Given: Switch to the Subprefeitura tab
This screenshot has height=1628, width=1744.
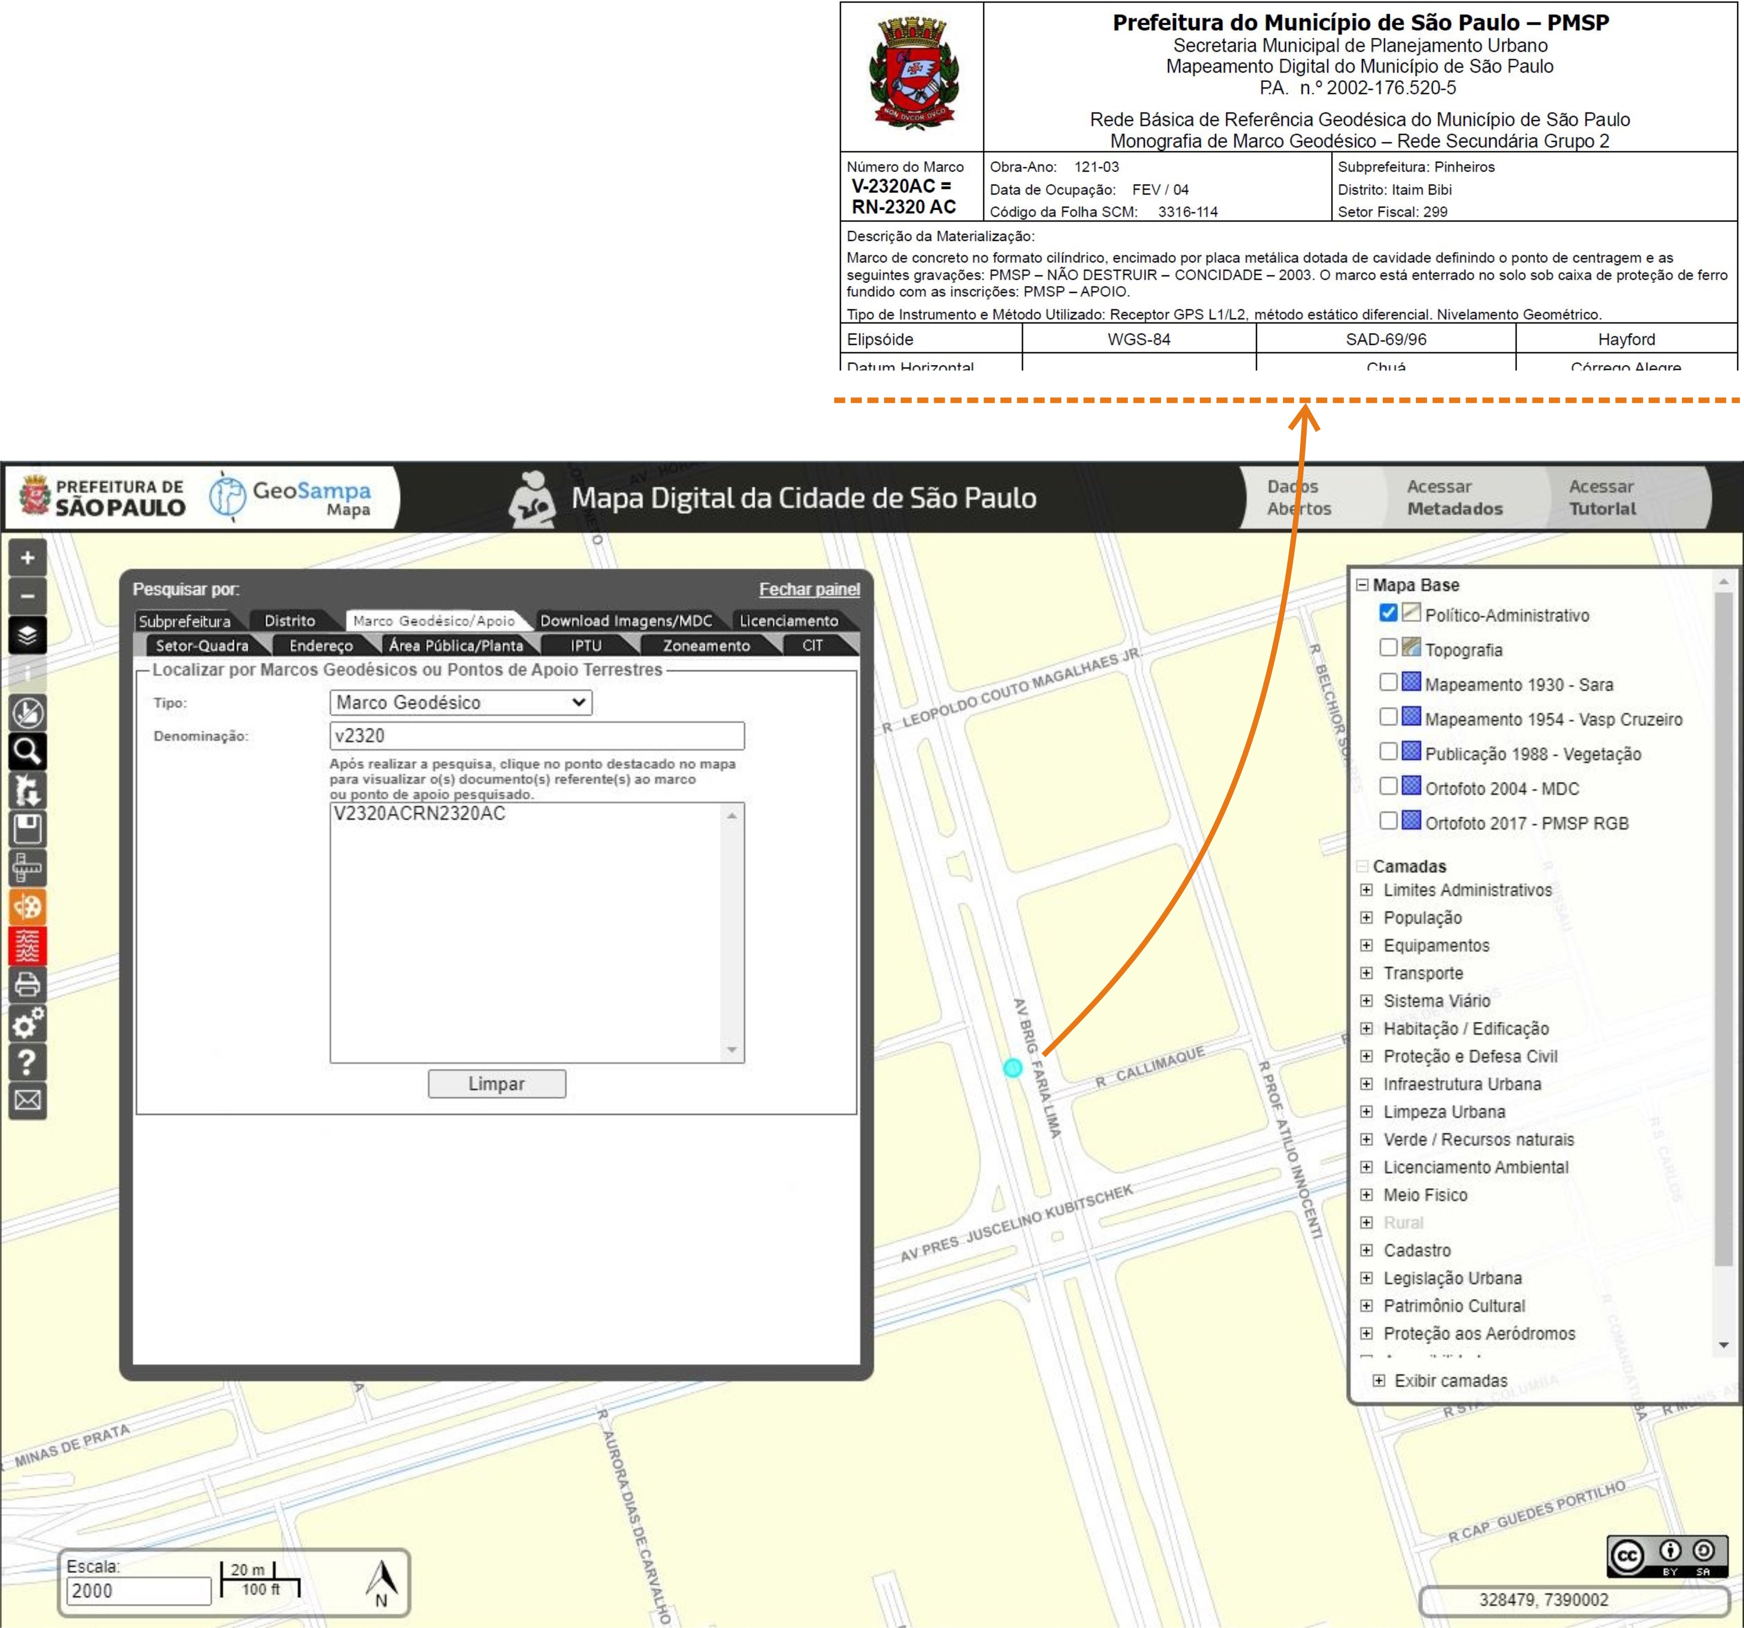Looking at the screenshot, I should [185, 620].
